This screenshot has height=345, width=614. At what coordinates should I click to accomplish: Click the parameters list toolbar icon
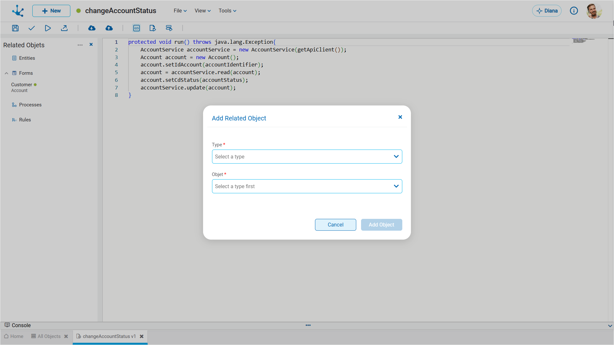[x=169, y=28]
